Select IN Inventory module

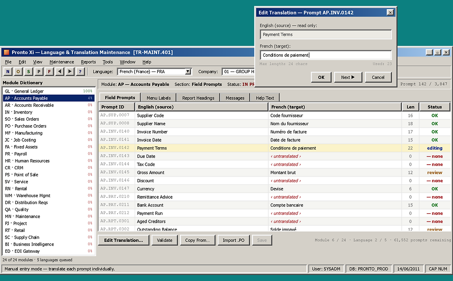tap(49, 112)
